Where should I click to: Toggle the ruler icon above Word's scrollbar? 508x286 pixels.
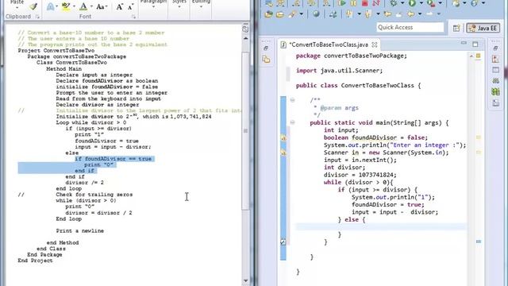[245, 29]
